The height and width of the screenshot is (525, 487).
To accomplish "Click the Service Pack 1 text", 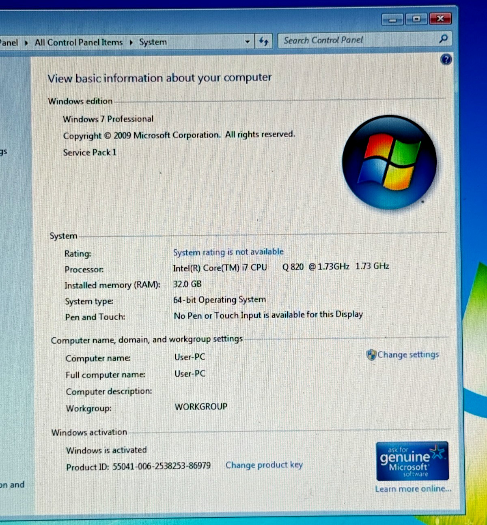I will (90, 152).
